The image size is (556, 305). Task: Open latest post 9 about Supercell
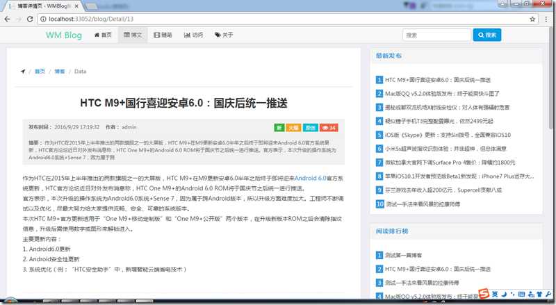click(443, 190)
